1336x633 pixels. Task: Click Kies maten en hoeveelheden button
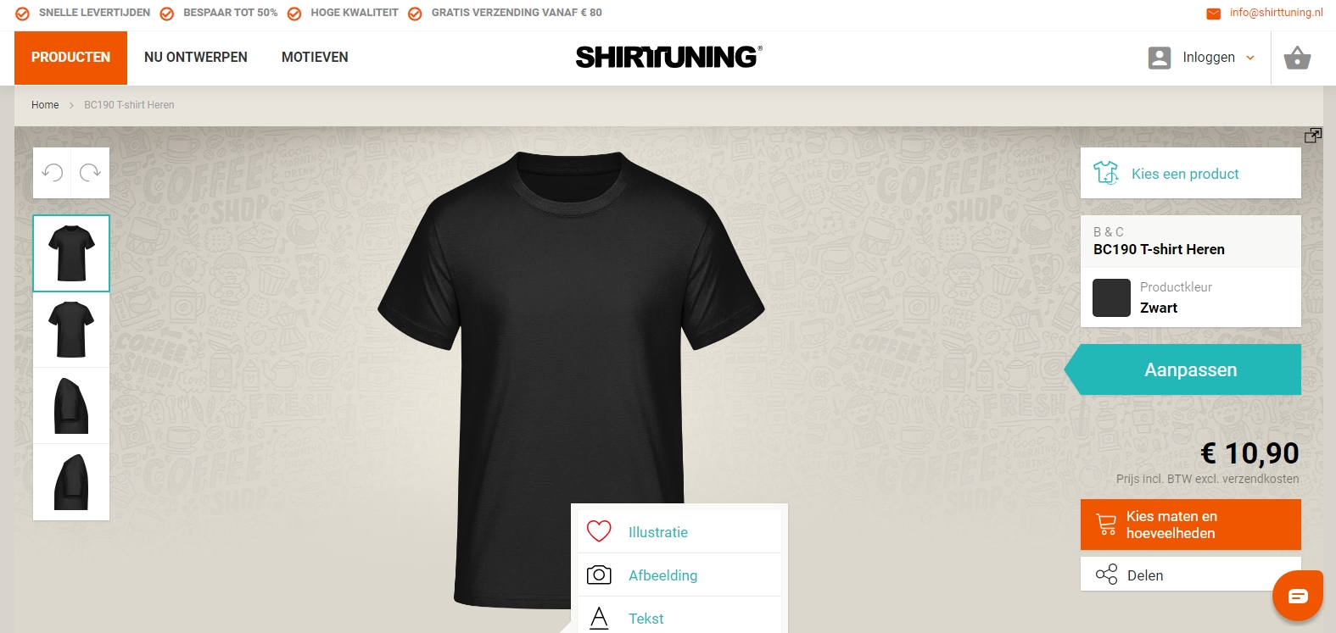click(1191, 525)
